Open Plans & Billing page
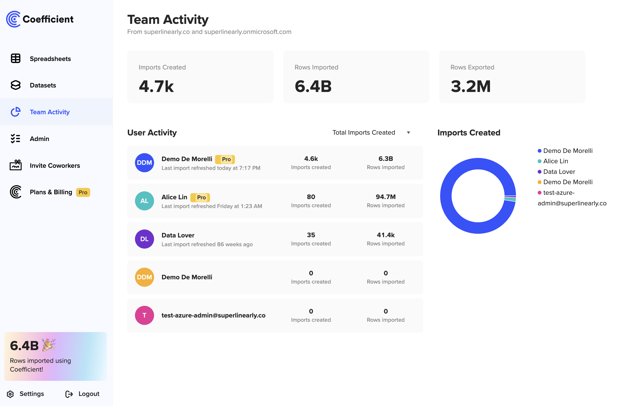This screenshot has height=406, width=630. (x=51, y=192)
